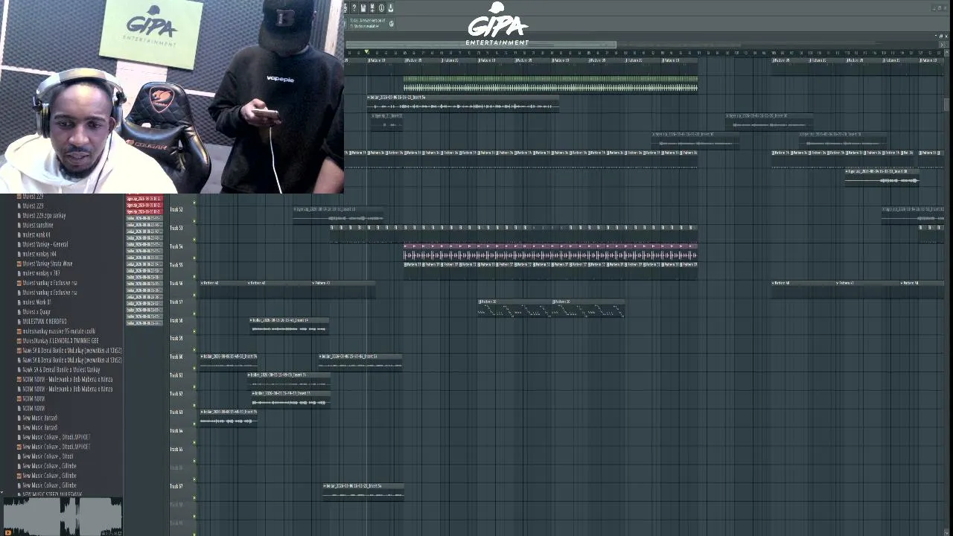Open clip menu arrow on Track 62 audio clip
Viewport: 953px width, 536px height.
[x=255, y=394]
